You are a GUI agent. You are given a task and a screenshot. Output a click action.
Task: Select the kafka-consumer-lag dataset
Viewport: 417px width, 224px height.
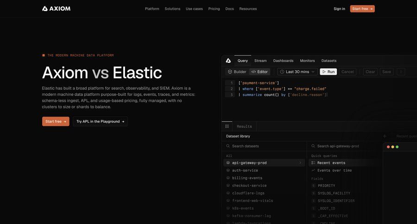[264, 216]
